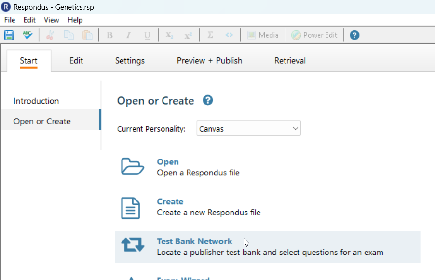The width and height of the screenshot is (435, 280).
Task: Apply superscript formatting
Action: point(188,35)
